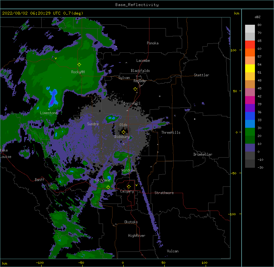
Task: Click the 2022/08/02 06:20:29 UTC timestamp
Action: (x=31, y=13)
